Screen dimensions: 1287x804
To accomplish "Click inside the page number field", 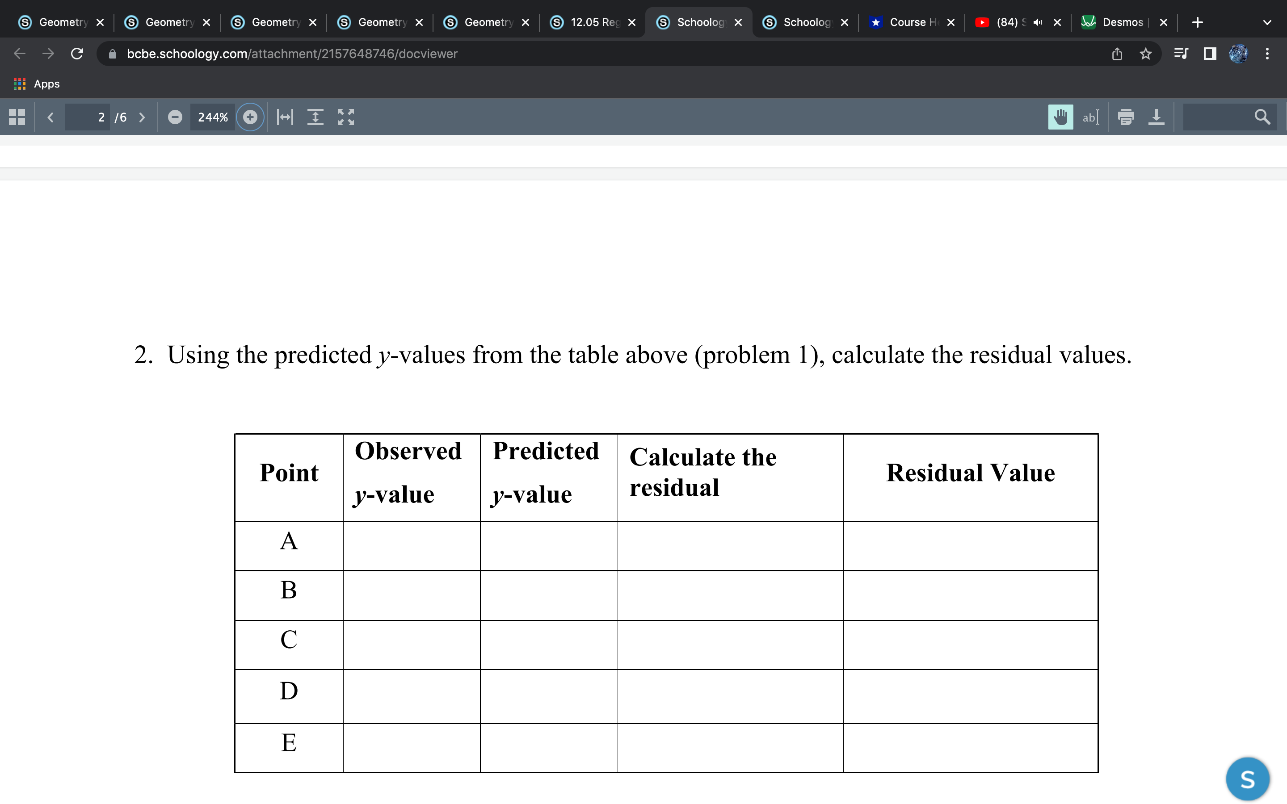I will (x=88, y=117).
